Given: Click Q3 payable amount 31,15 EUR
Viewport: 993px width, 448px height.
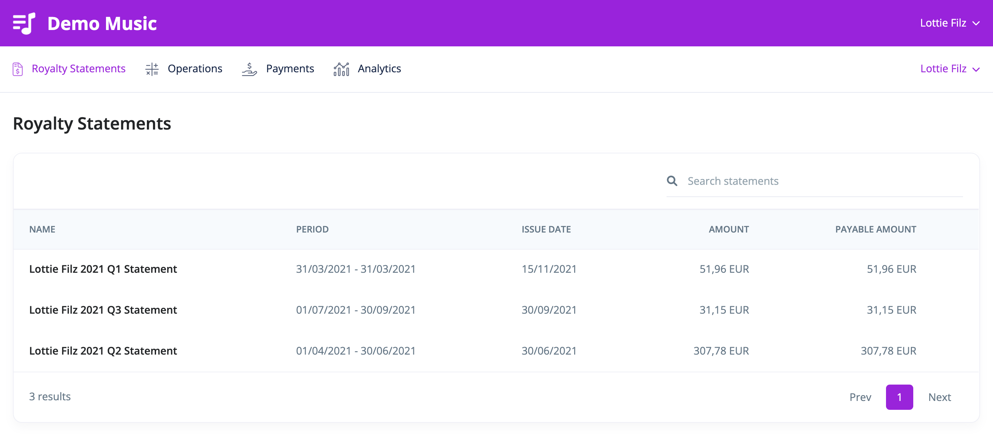Looking at the screenshot, I should tap(891, 310).
